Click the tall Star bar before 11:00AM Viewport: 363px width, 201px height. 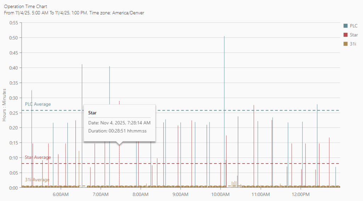pos(254,141)
